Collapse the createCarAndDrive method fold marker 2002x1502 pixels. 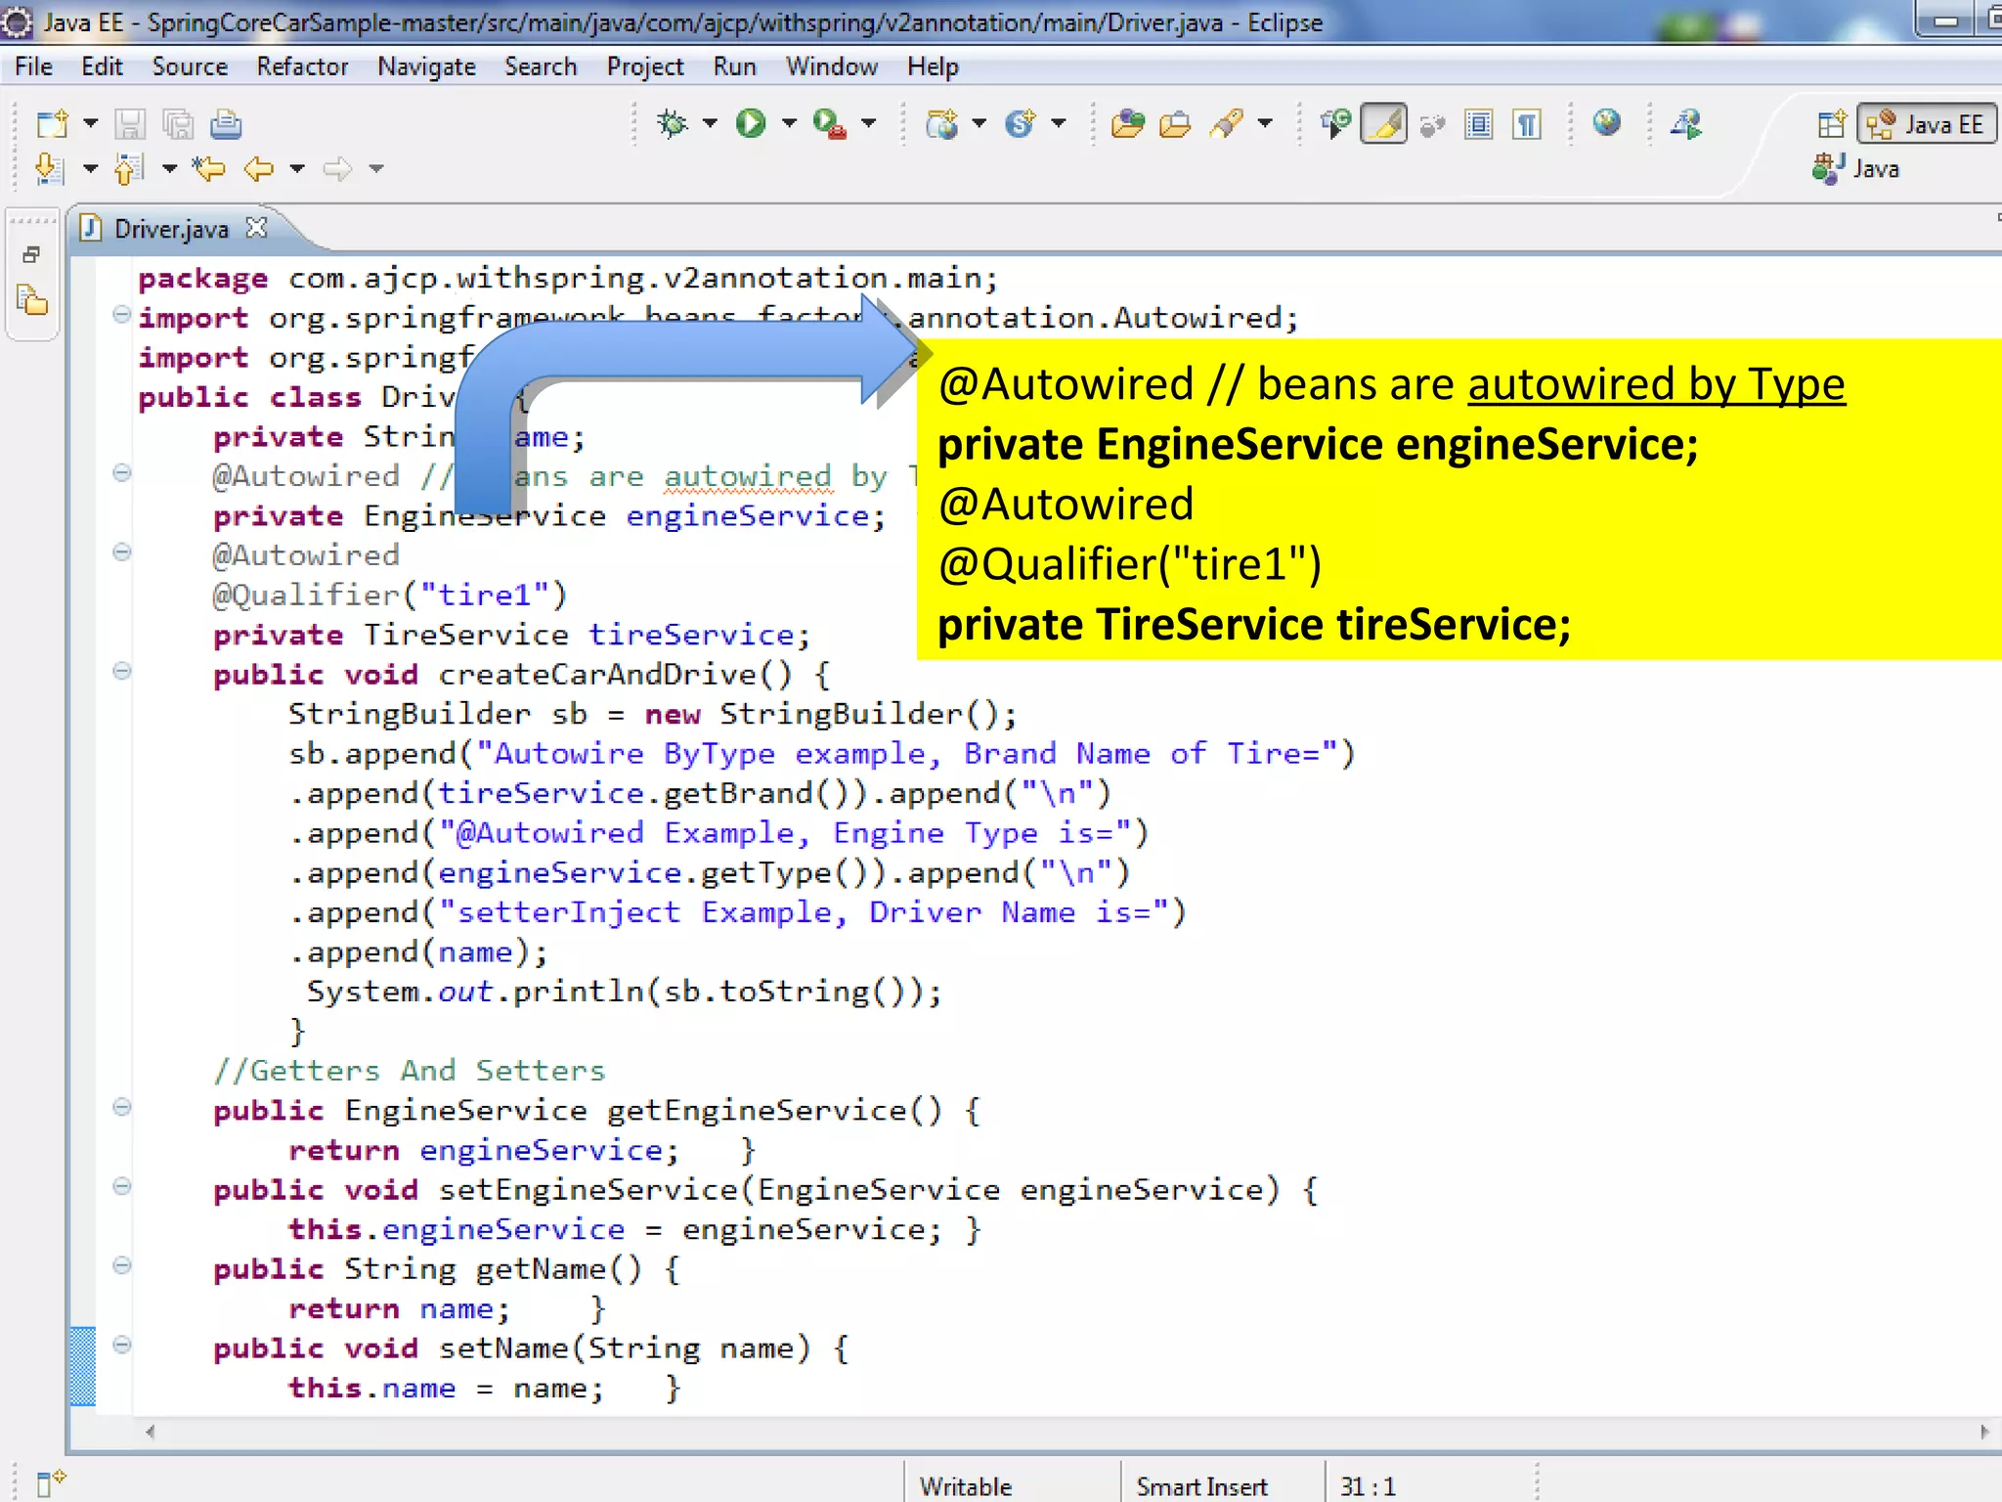pos(122,672)
